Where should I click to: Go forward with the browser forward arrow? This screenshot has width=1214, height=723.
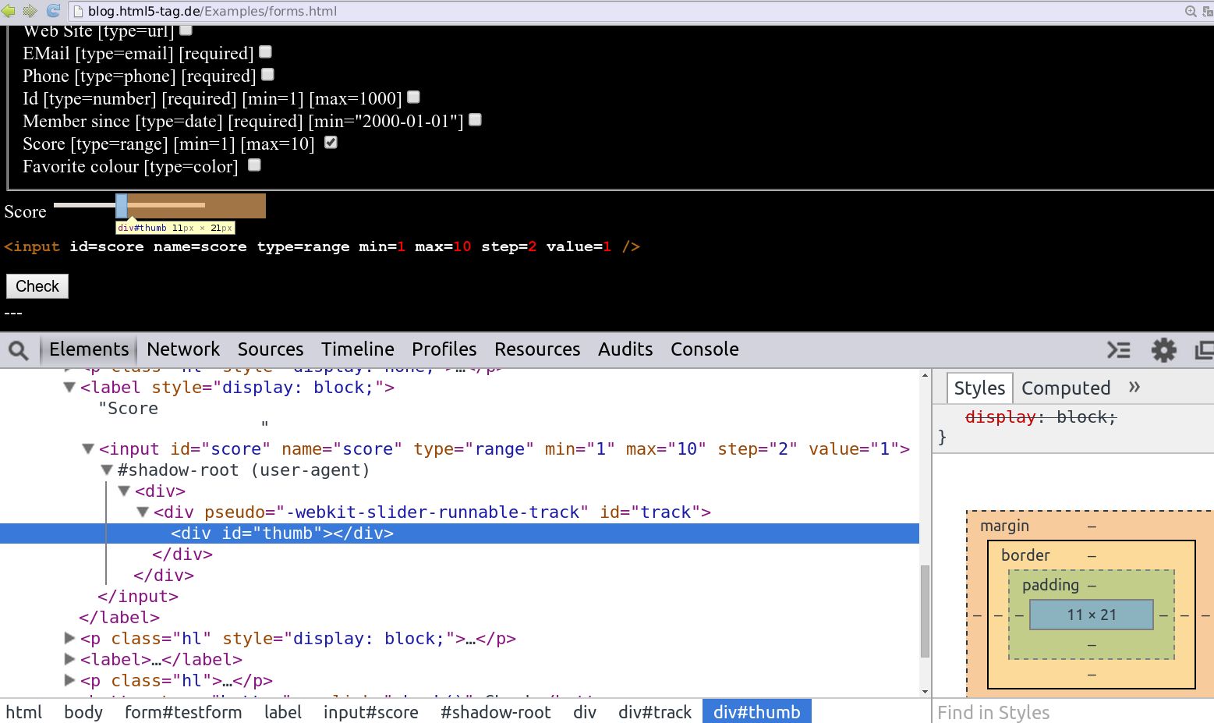click(x=30, y=11)
